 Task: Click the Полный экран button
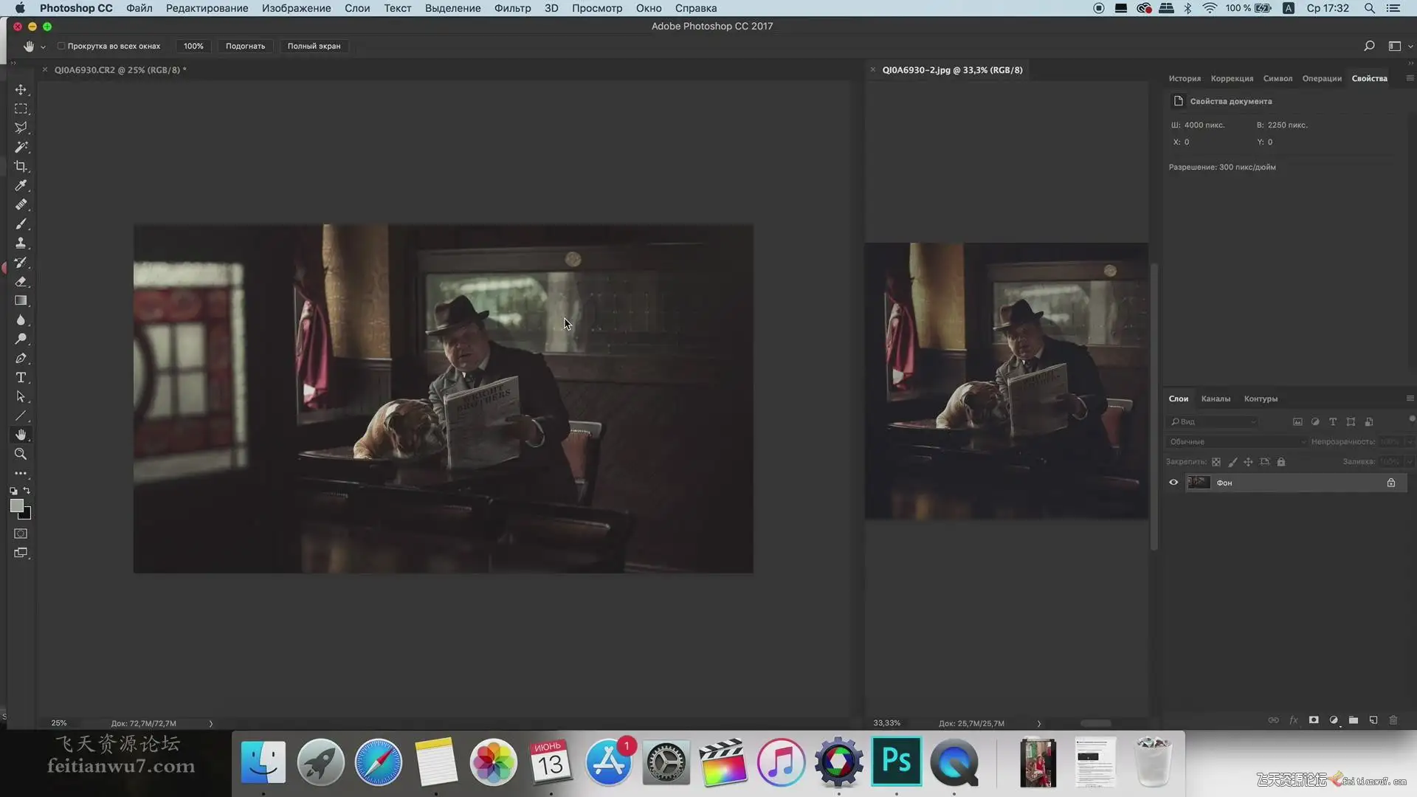(314, 46)
